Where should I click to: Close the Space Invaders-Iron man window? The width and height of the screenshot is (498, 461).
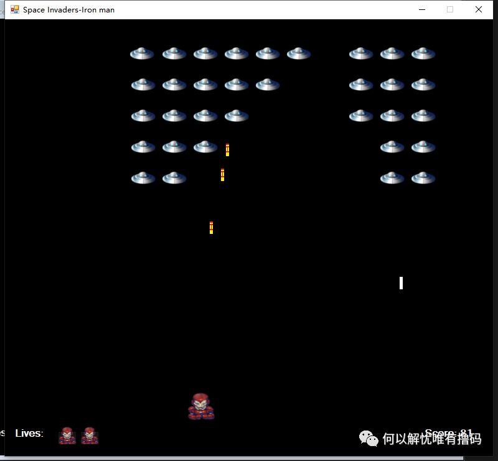click(x=479, y=9)
